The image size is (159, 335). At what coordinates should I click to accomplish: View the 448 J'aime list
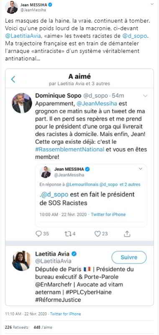pos(43,327)
